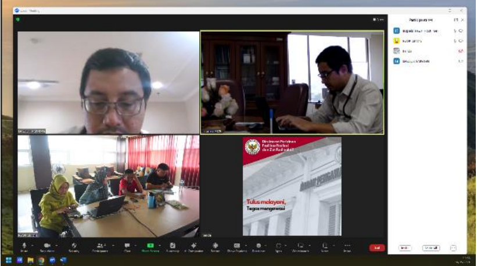Select the topmost blue avatar participant
Screen dimensions: 477x266
tap(396, 31)
